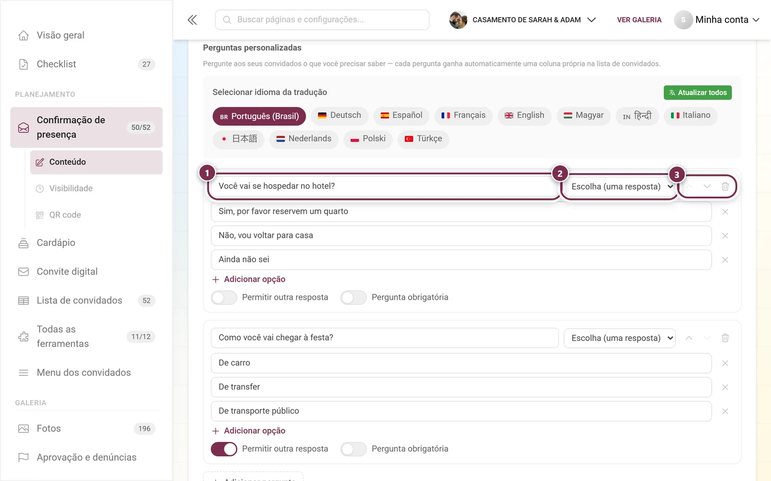Remove option 'Ainda não sei'
Image resolution: width=771 pixels, height=481 pixels.
(x=725, y=260)
